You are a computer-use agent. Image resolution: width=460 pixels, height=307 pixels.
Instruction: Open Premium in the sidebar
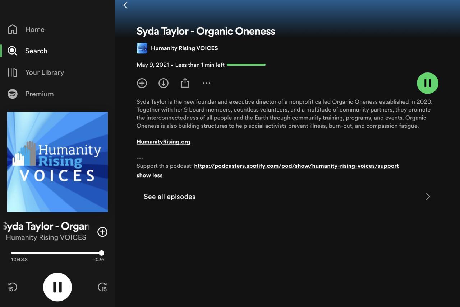[x=40, y=94]
